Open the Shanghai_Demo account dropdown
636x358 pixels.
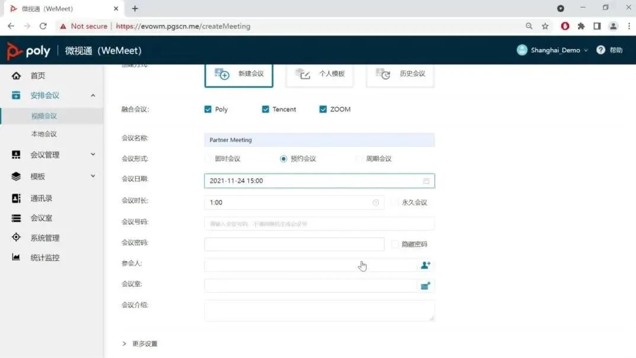tap(553, 50)
